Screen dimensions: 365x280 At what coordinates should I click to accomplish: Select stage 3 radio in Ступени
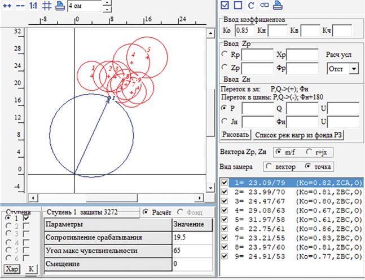coord(8,233)
